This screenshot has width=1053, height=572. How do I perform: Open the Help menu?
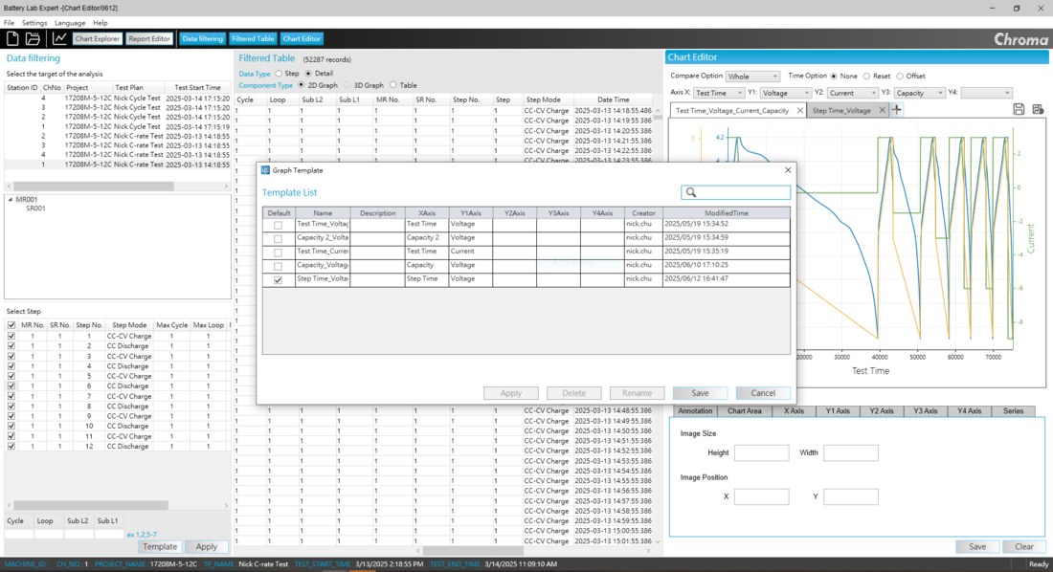pos(101,23)
